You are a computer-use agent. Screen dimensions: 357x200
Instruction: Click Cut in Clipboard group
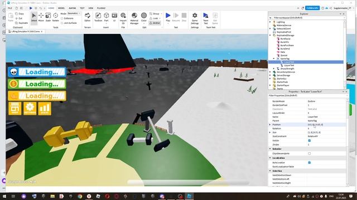coord(19,18)
